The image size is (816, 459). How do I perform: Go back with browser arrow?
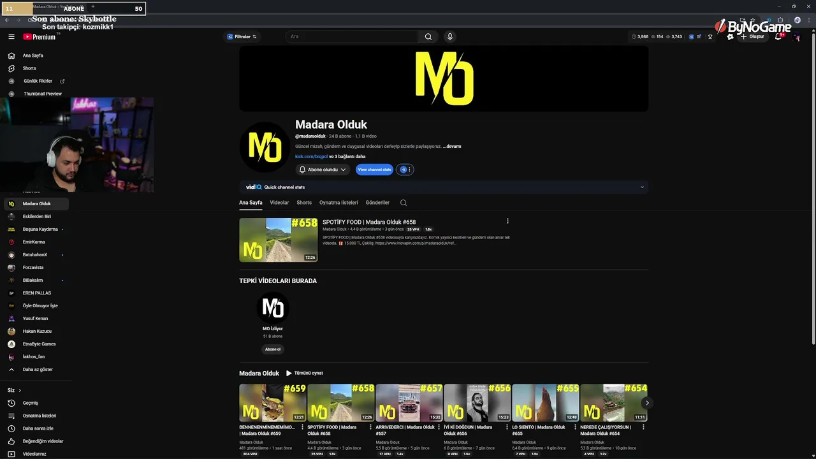coord(7,20)
